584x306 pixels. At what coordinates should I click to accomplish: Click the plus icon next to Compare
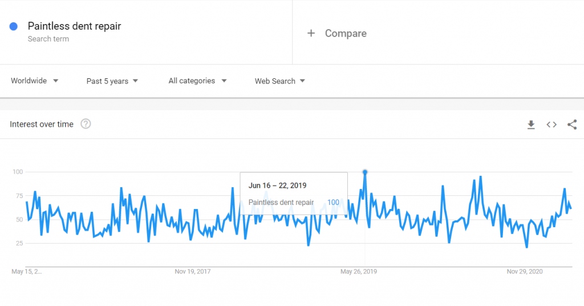tap(311, 33)
